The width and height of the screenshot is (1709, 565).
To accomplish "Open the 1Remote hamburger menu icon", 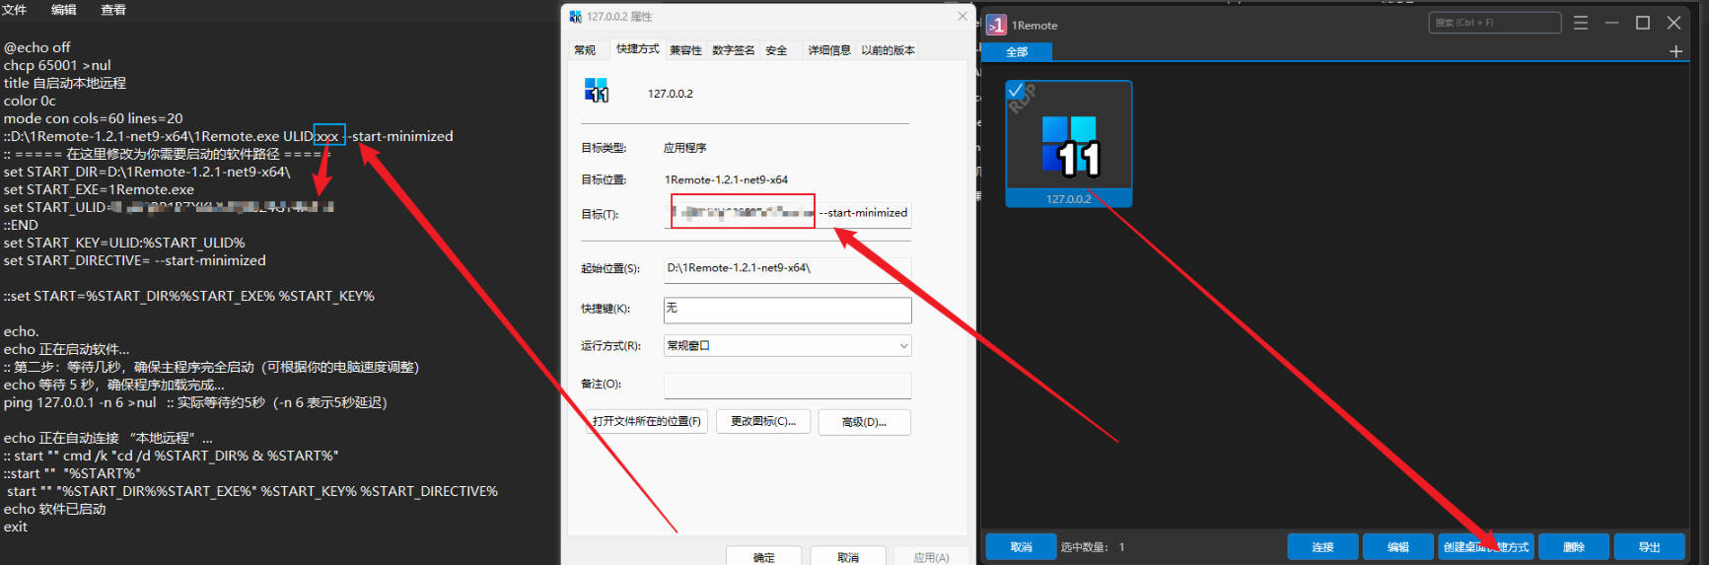I will click(1581, 23).
